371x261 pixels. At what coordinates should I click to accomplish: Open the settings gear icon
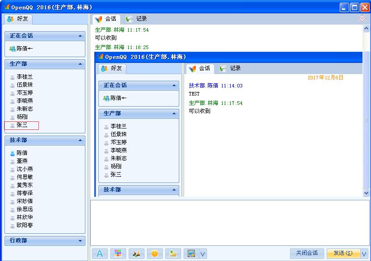click(362, 18)
